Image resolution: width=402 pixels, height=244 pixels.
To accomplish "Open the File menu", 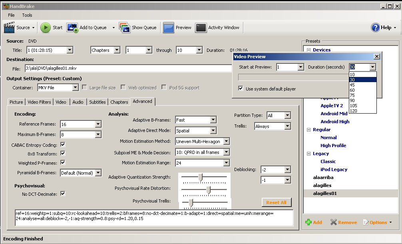I will tap(11, 15).
